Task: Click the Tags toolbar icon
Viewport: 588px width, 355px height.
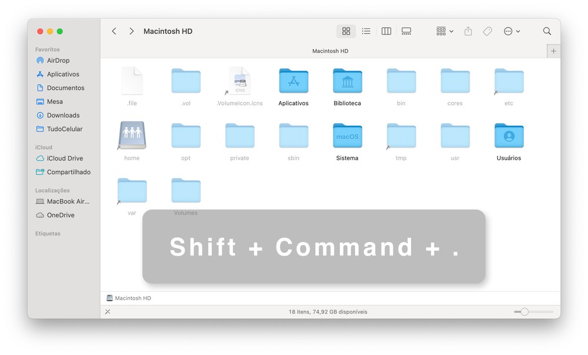Action: (x=487, y=31)
